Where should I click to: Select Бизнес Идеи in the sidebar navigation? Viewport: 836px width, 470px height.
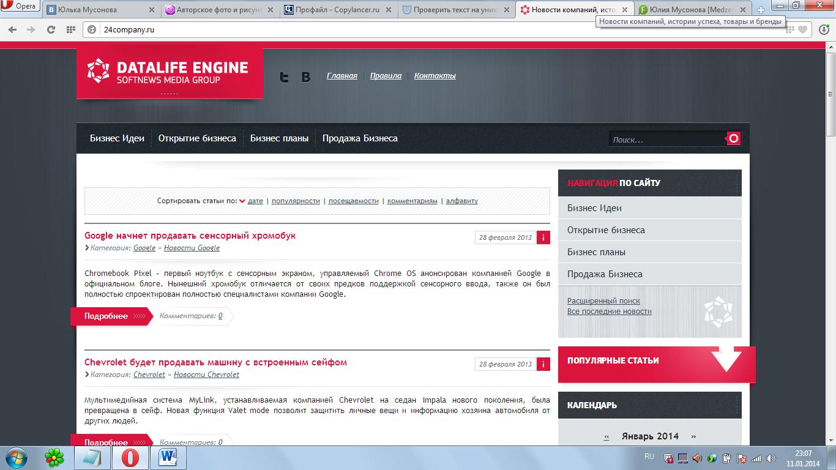pyautogui.click(x=650, y=208)
